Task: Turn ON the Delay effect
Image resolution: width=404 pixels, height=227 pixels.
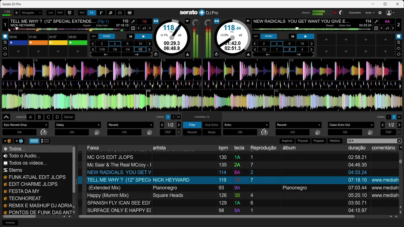Action: pos(72,132)
